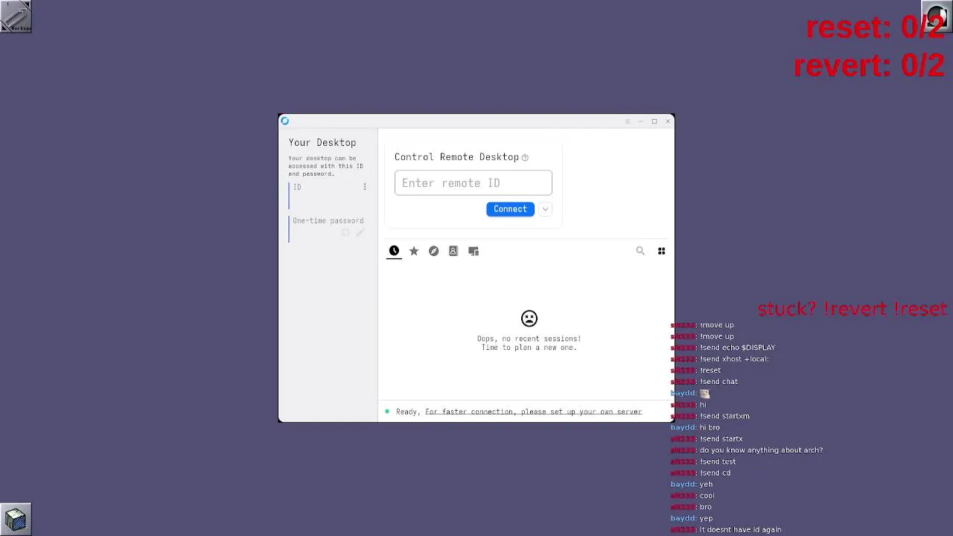Click chat message !send echo $DISPLAY
The height and width of the screenshot is (536, 953).
click(x=737, y=348)
